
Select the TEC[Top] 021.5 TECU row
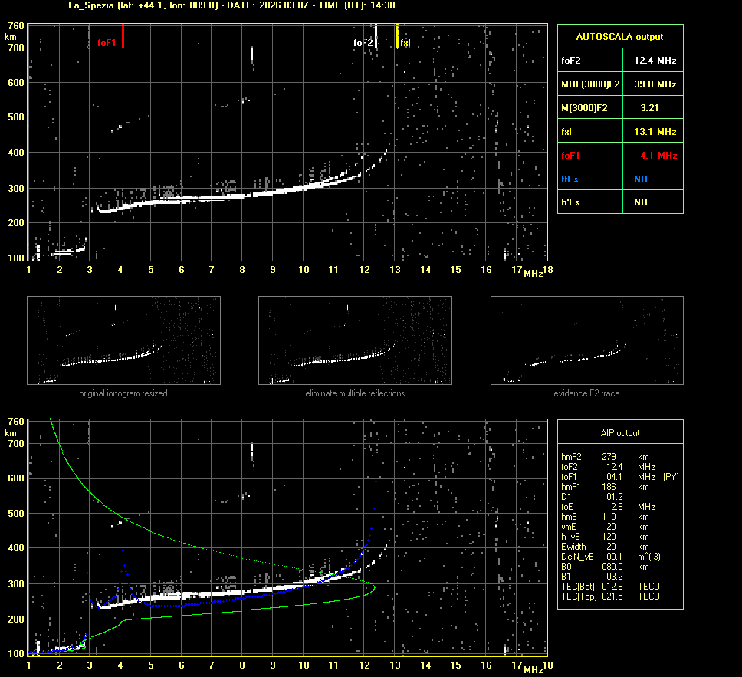(x=610, y=596)
